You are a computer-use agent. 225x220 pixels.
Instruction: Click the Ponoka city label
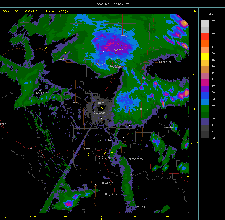coord(125,36)
